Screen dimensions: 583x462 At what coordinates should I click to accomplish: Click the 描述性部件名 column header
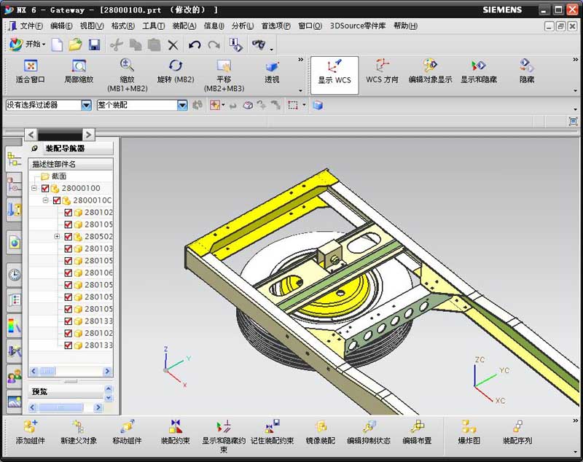click(71, 164)
